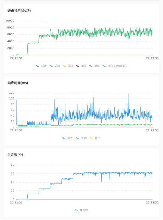Click the yellow 3xx legend icon
The height and width of the screenshot is (220, 163).
(64, 66)
